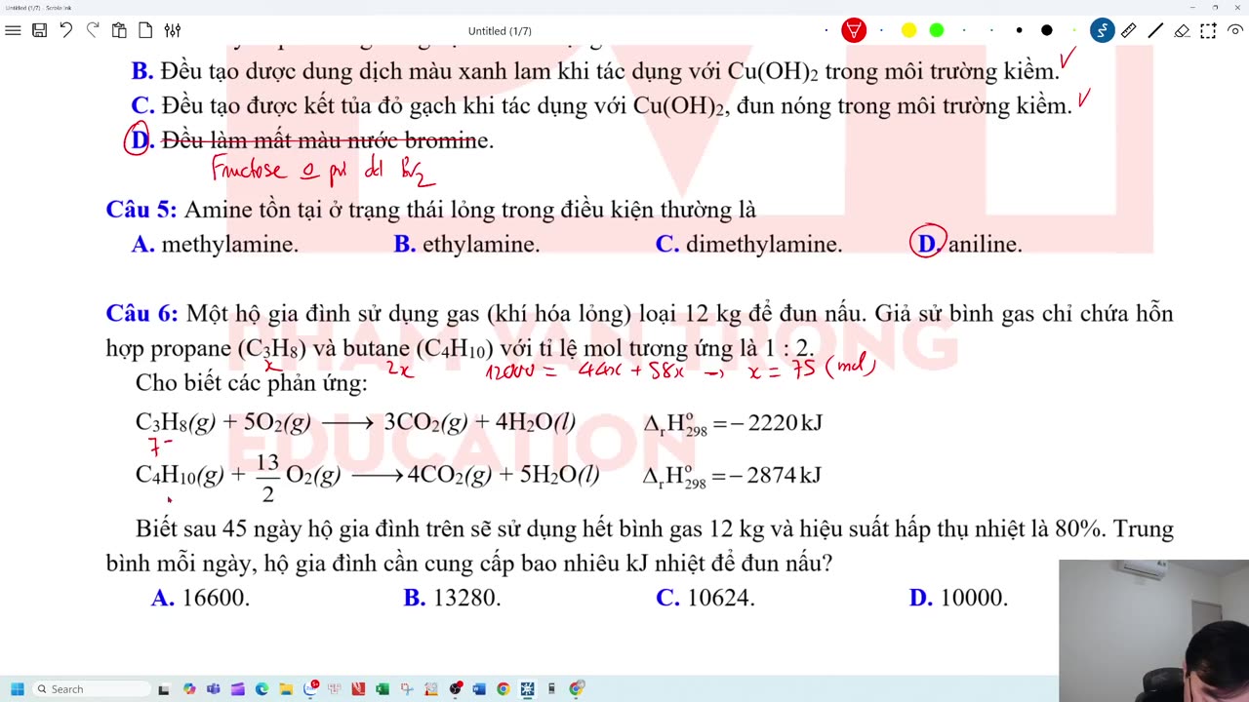Image resolution: width=1249 pixels, height=702 pixels.
Task: Open the Windows Start menu
Action: click(x=17, y=689)
